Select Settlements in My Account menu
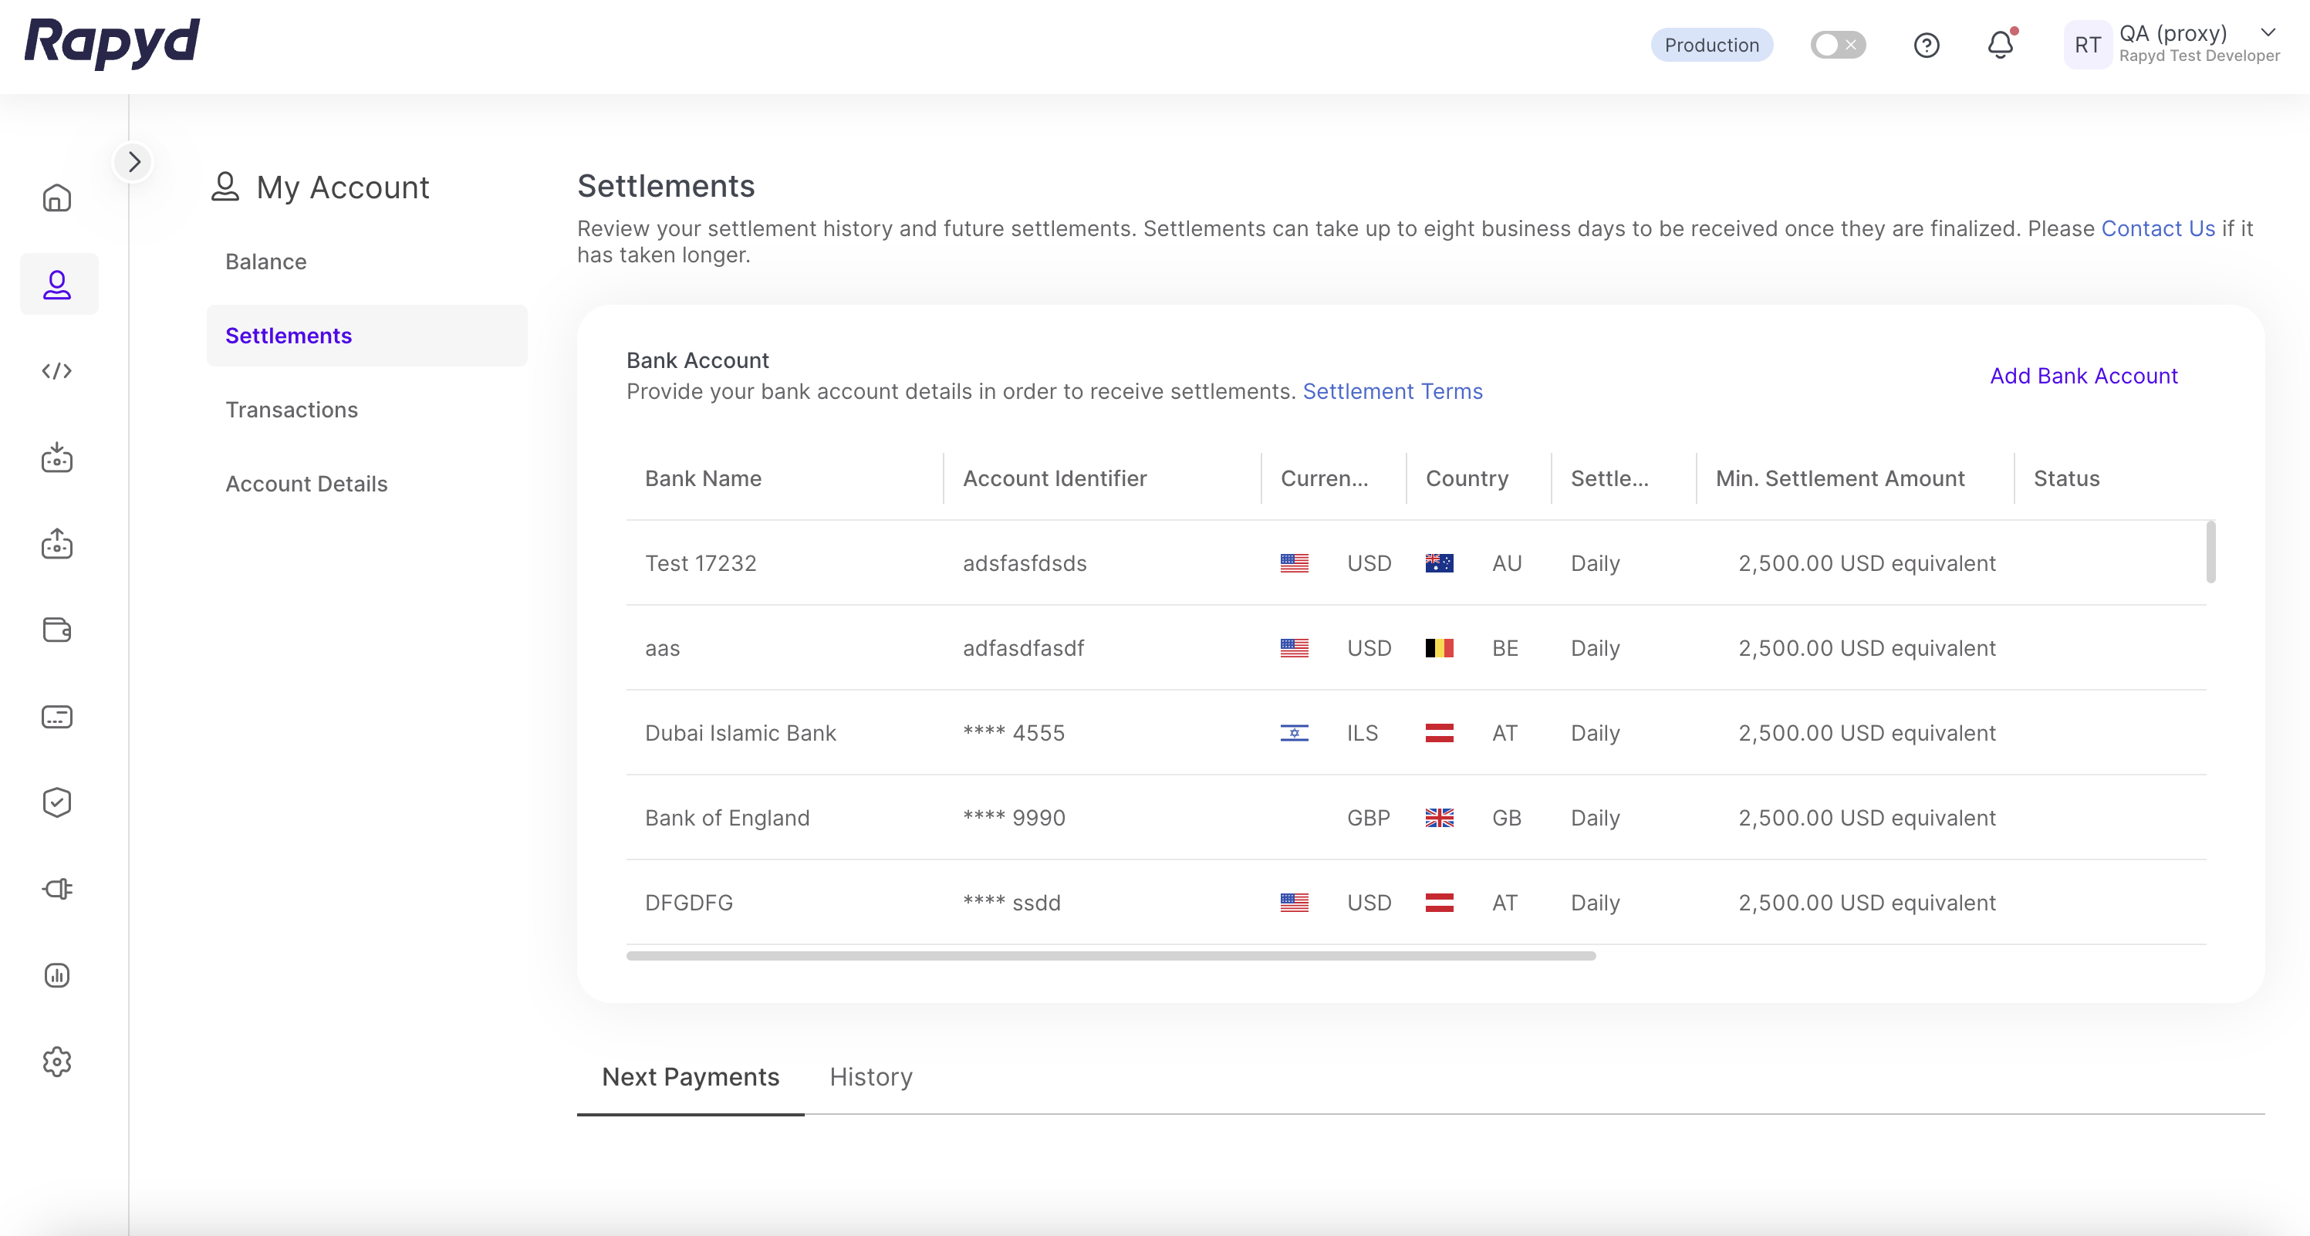This screenshot has width=2310, height=1236. [366, 336]
